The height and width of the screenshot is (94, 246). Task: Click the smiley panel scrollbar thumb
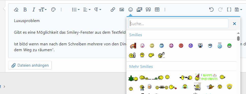238,38
